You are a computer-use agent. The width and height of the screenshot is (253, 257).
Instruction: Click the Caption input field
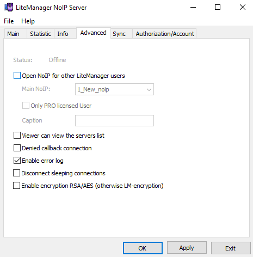coord(114,120)
